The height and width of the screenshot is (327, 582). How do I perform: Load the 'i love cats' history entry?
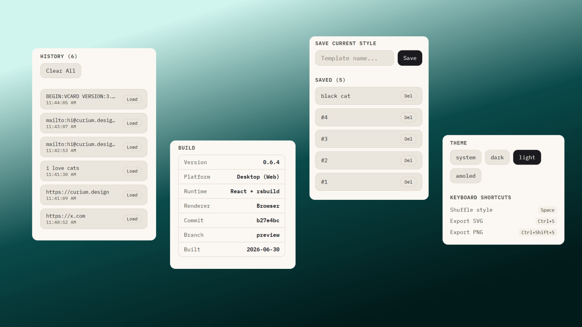pyautogui.click(x=132, y=171)
